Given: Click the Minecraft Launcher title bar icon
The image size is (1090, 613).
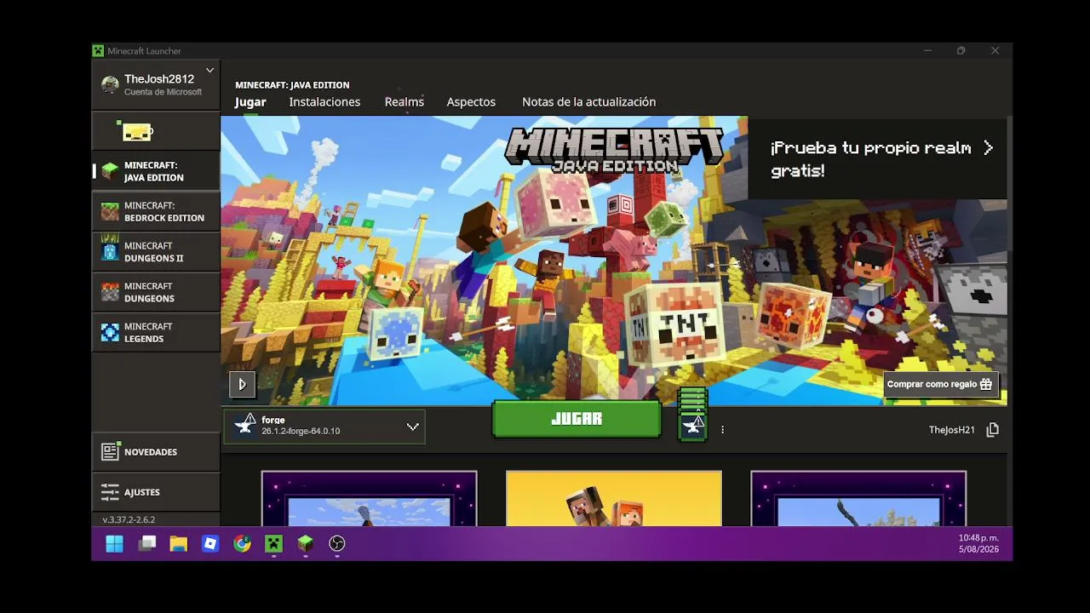Looking at the screenshot, I should click(98, 51).
